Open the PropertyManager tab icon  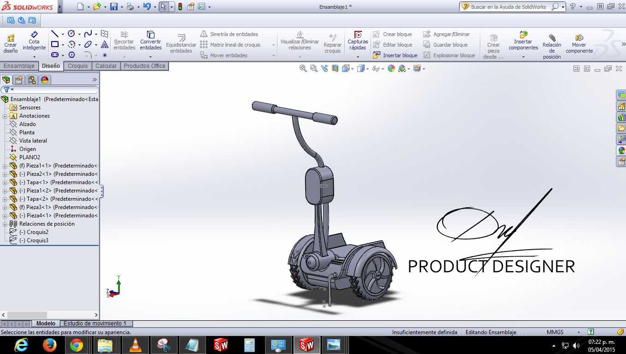coord(19,80)
